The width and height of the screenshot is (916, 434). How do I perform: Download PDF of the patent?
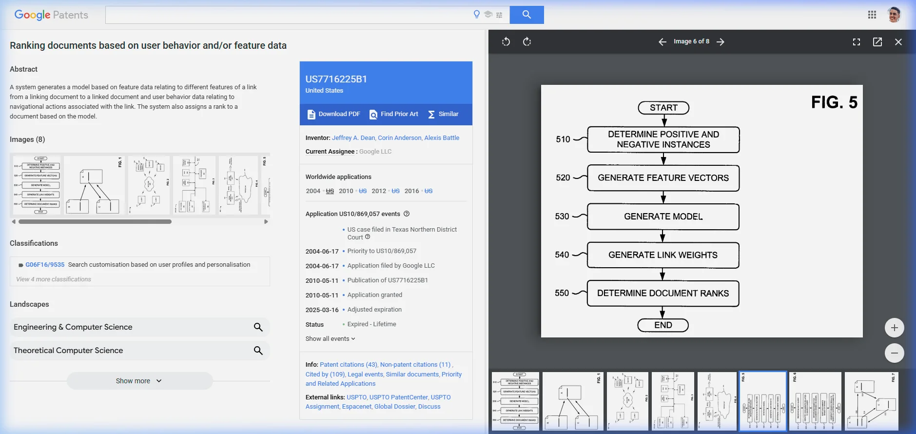tap(334, 114)
